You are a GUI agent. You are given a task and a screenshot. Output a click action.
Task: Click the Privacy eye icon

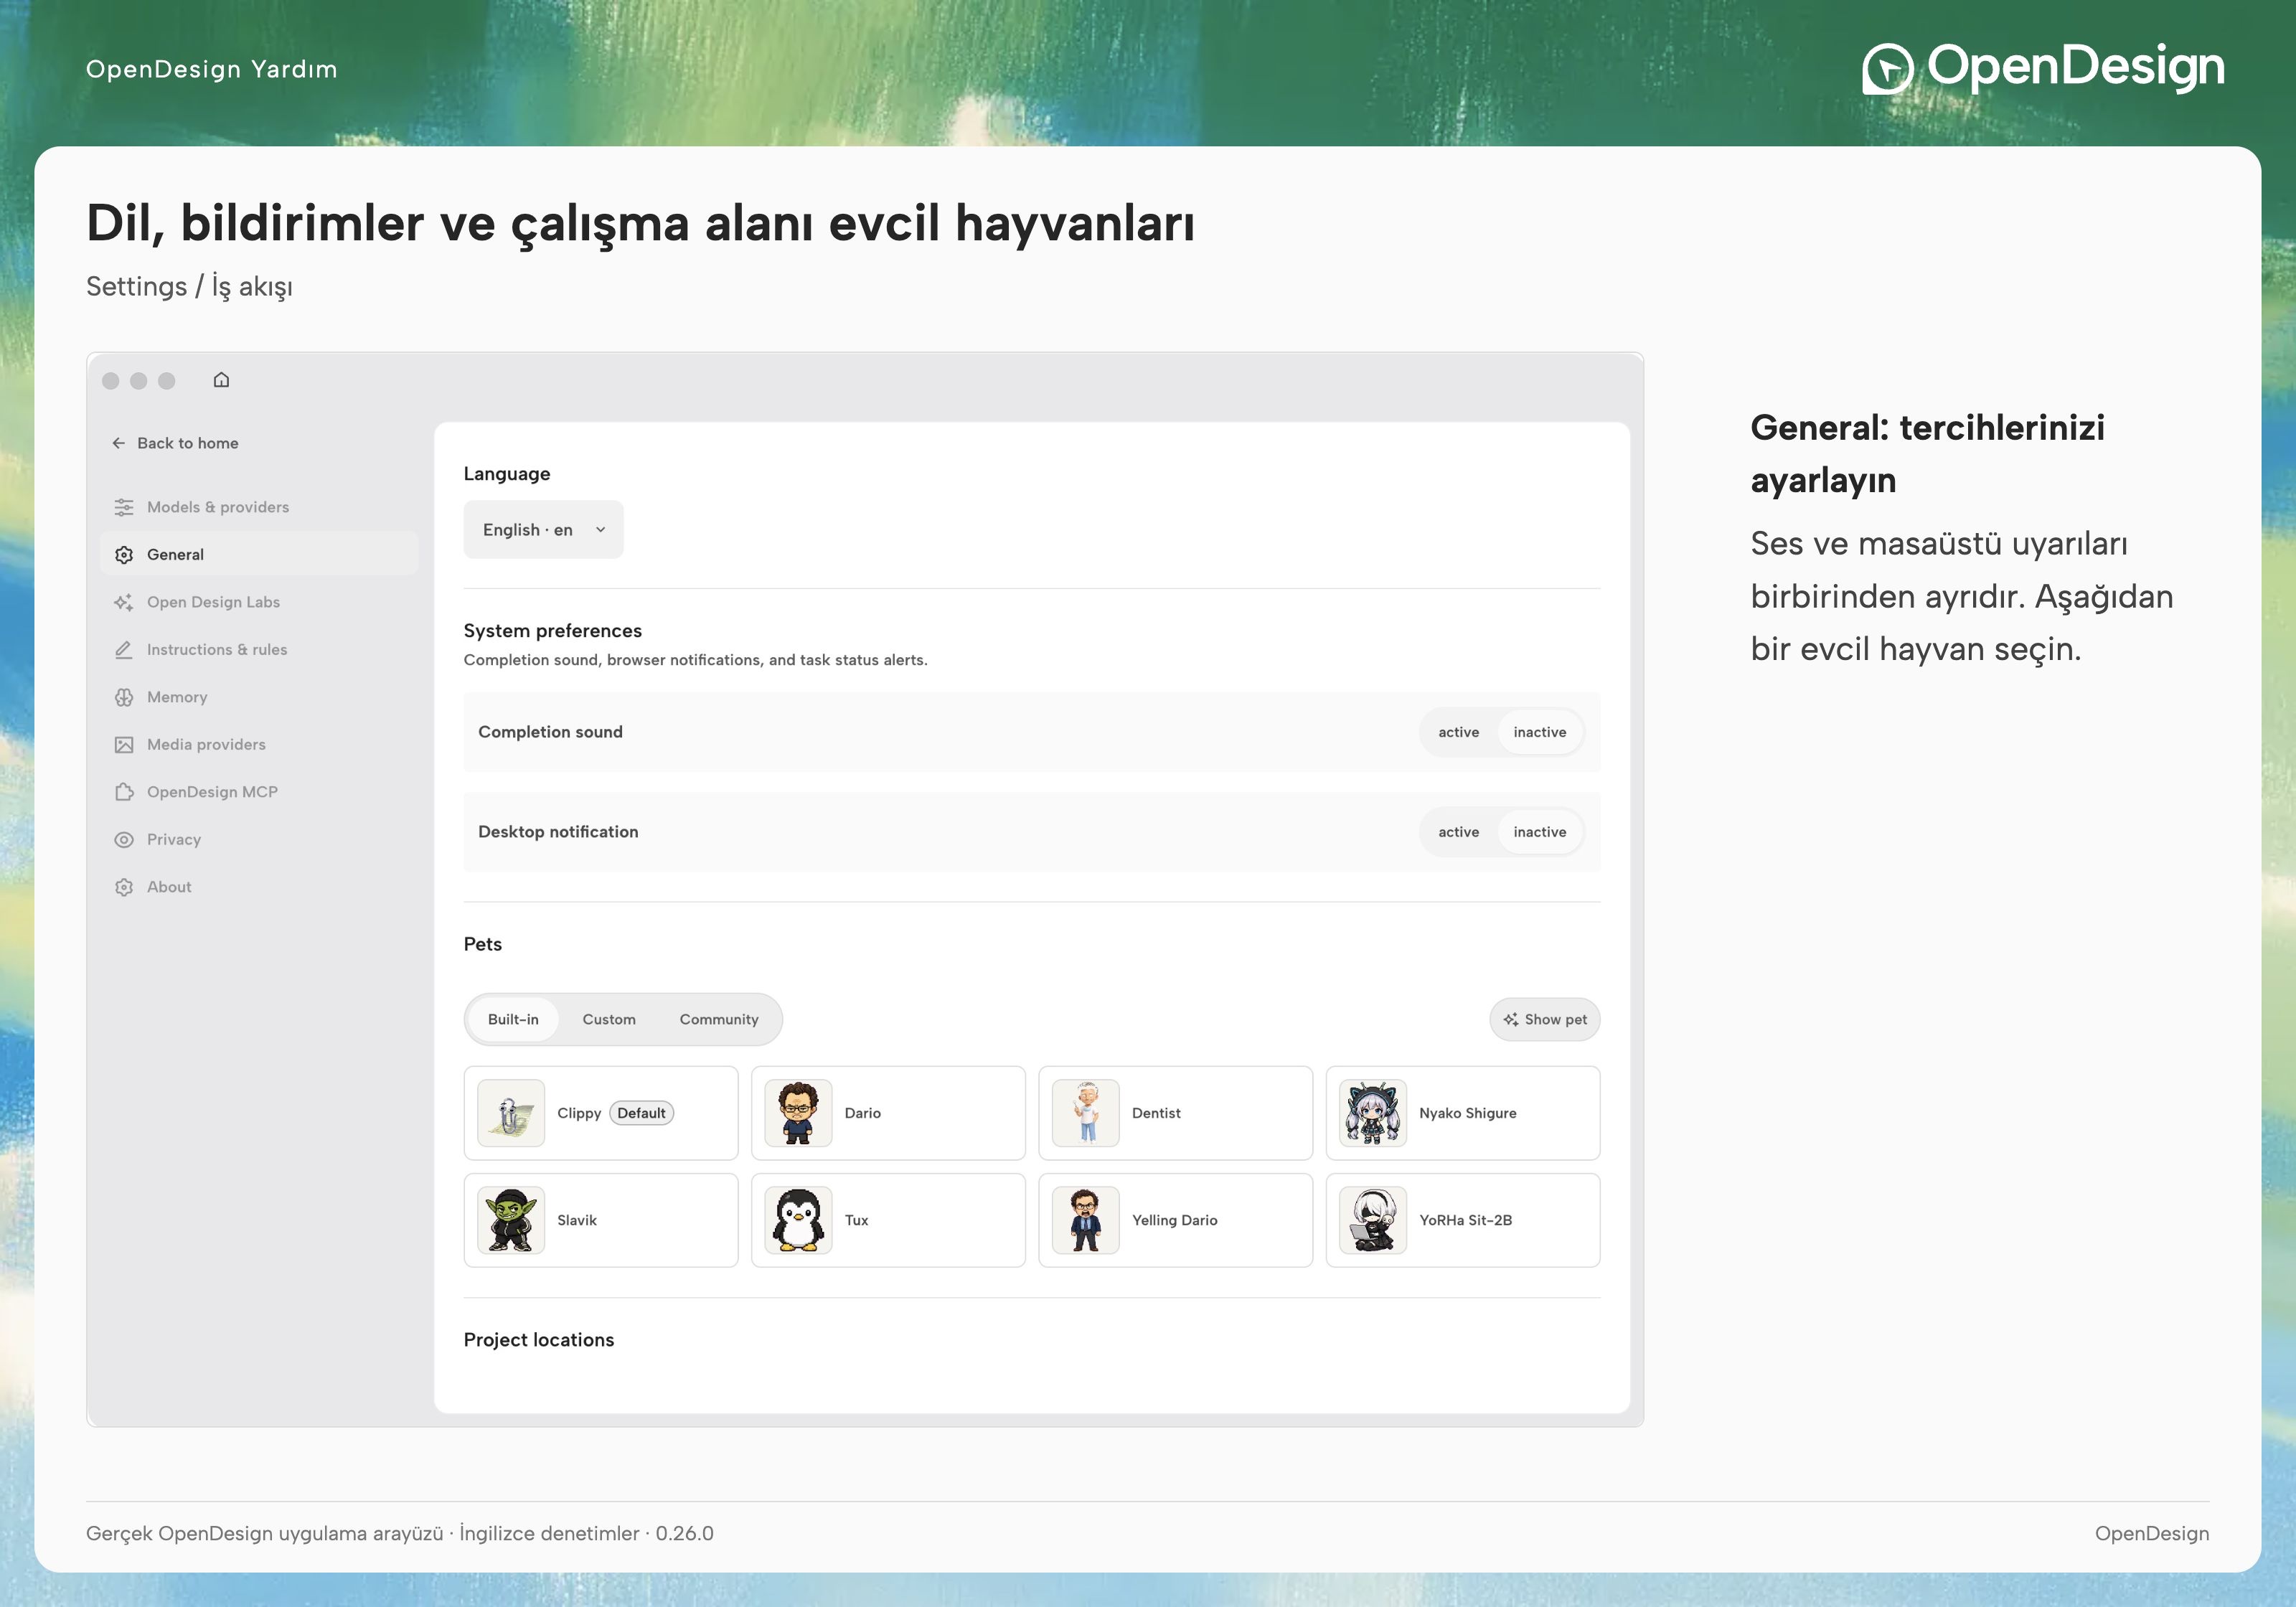click(x=124, y=840)
